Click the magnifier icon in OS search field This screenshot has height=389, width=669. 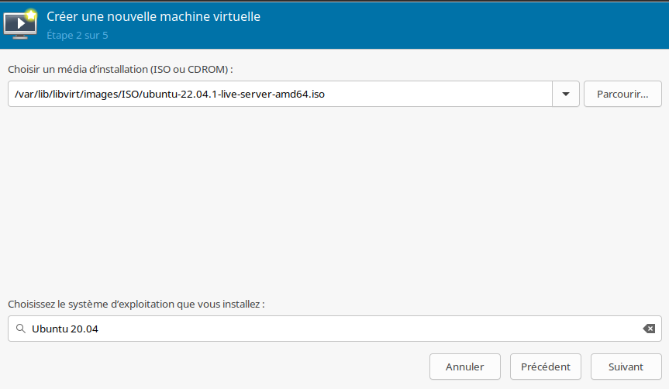pos(20,329)
